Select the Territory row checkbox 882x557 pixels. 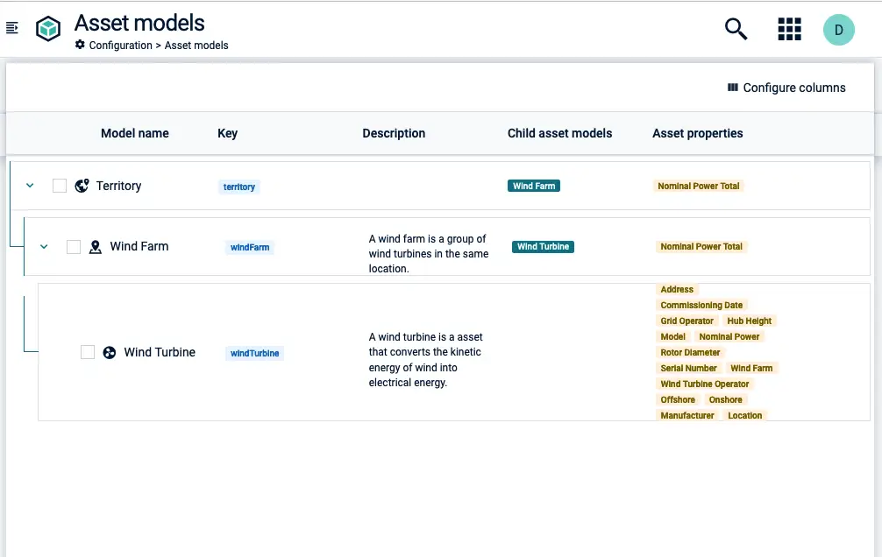[x=60, y=186]
